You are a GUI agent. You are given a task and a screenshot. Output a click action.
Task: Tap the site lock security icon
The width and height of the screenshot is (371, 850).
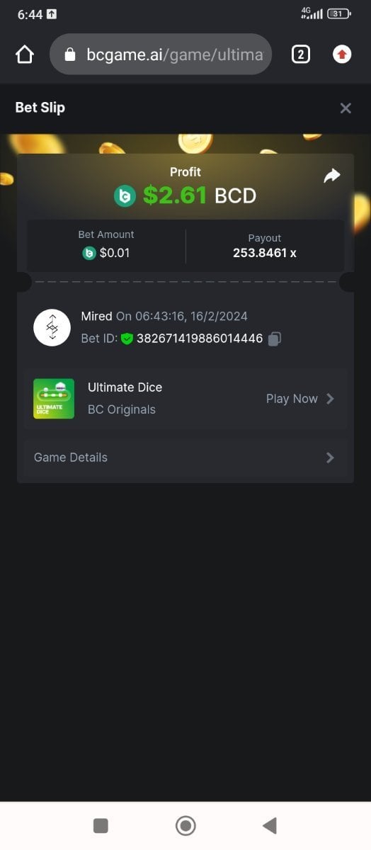click(69, 55)
